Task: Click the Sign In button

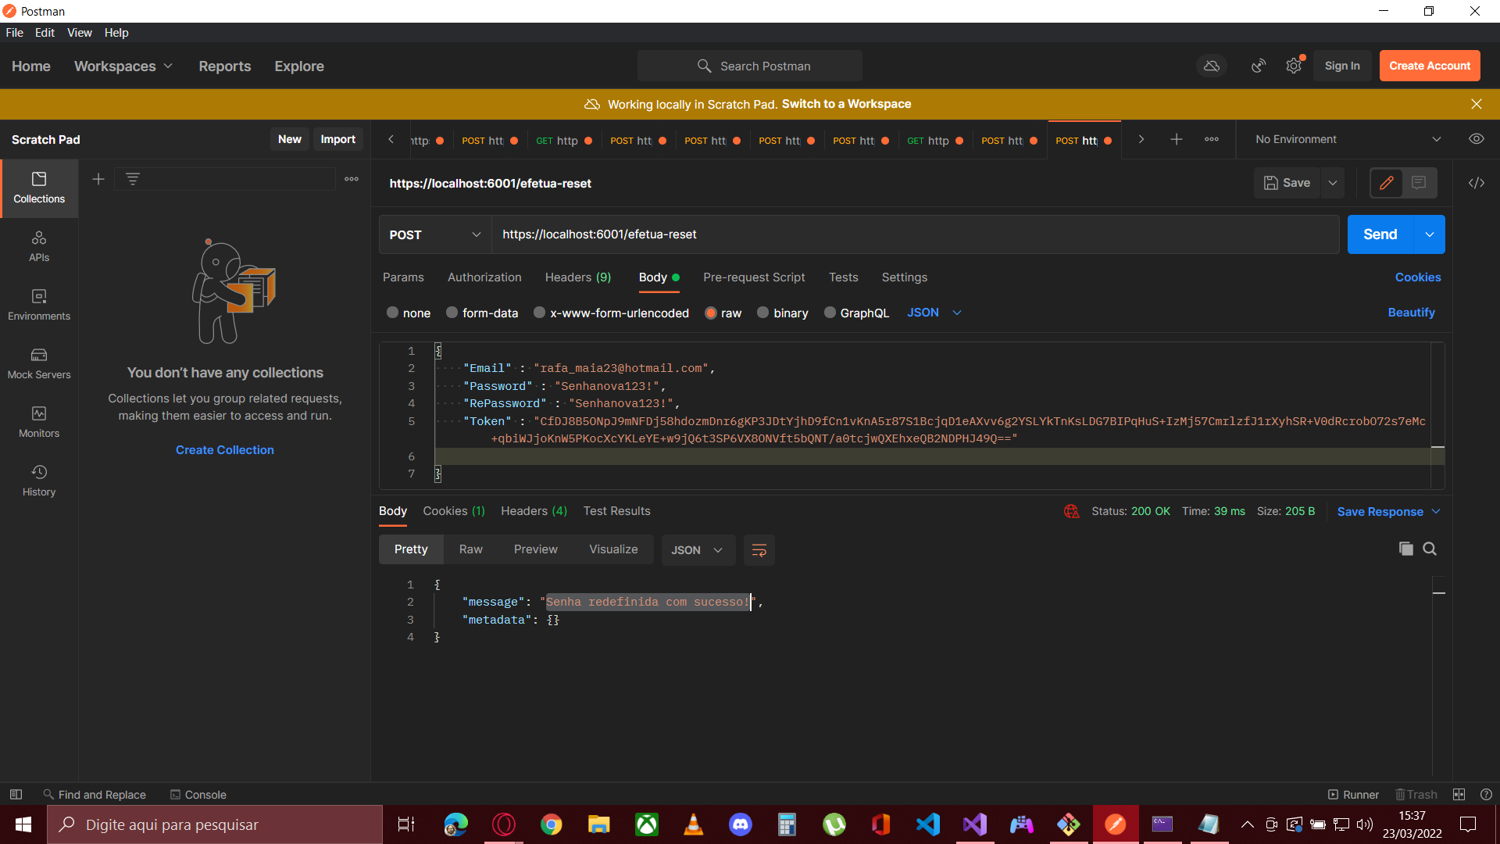Action: [x=1342, y=66]
